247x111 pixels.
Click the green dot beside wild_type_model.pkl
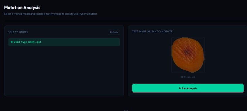pyautogui.click(x=12, y=42)
